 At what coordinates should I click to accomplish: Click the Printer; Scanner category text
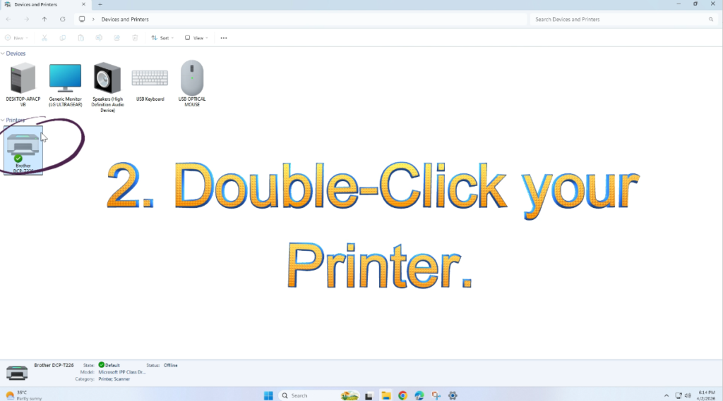[x=114, y=379]
